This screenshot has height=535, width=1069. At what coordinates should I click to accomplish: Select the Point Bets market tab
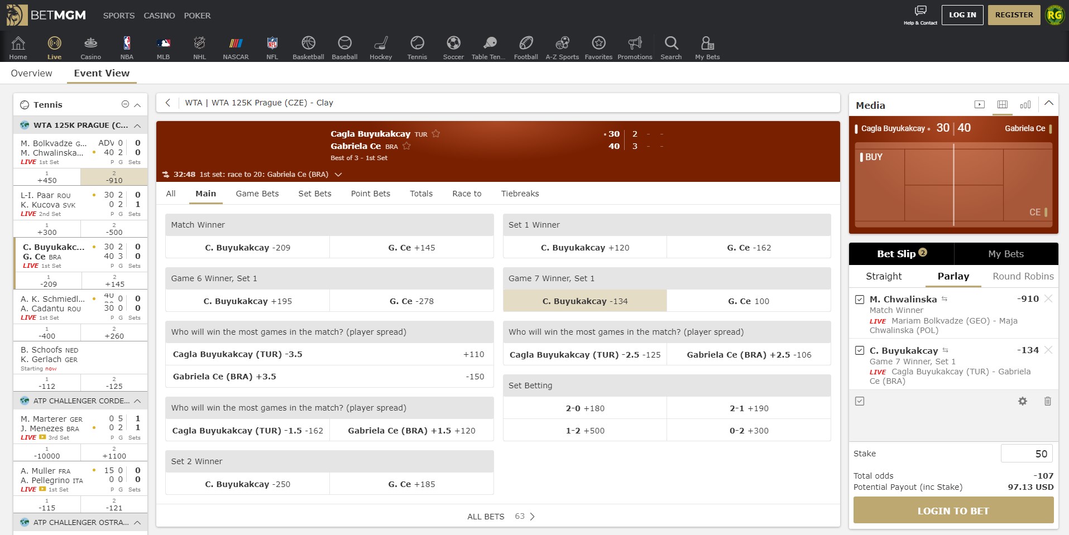click(x=371, y=194)
